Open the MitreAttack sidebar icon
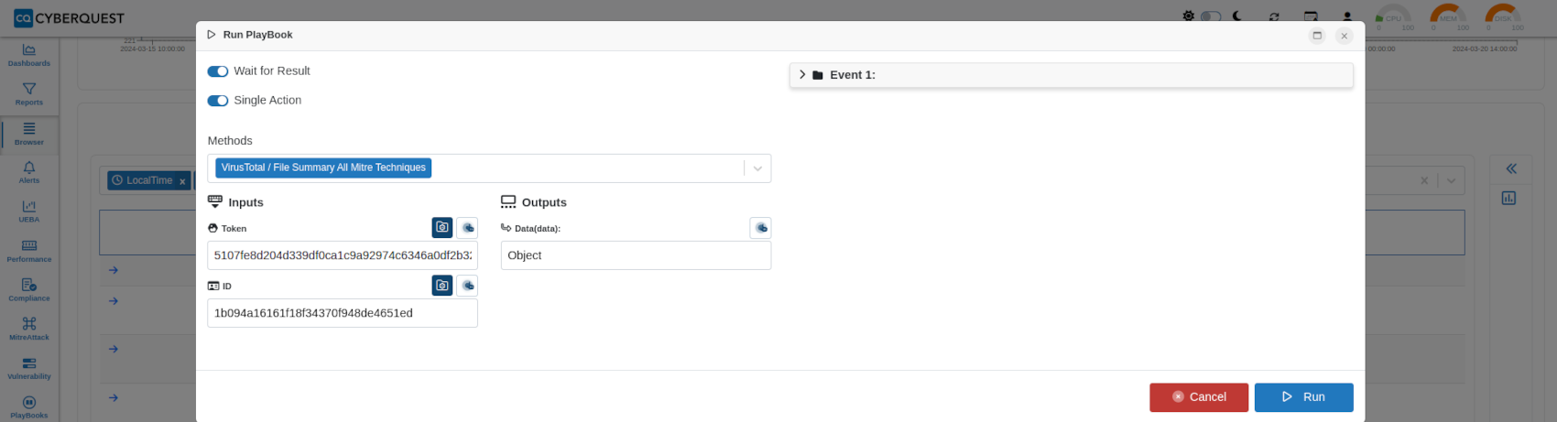This screenshot has width=1557, height=422. (29, 328)
